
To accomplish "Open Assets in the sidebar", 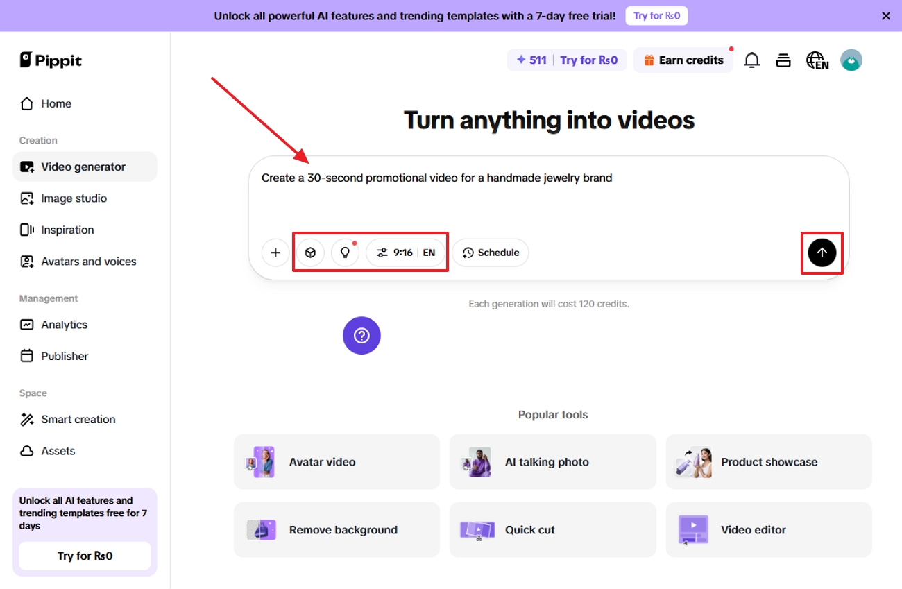I will click(x=85, y=451).
